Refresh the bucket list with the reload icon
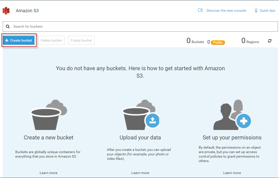The width and height of the screenshot is (279, 178). coord(270,41)
